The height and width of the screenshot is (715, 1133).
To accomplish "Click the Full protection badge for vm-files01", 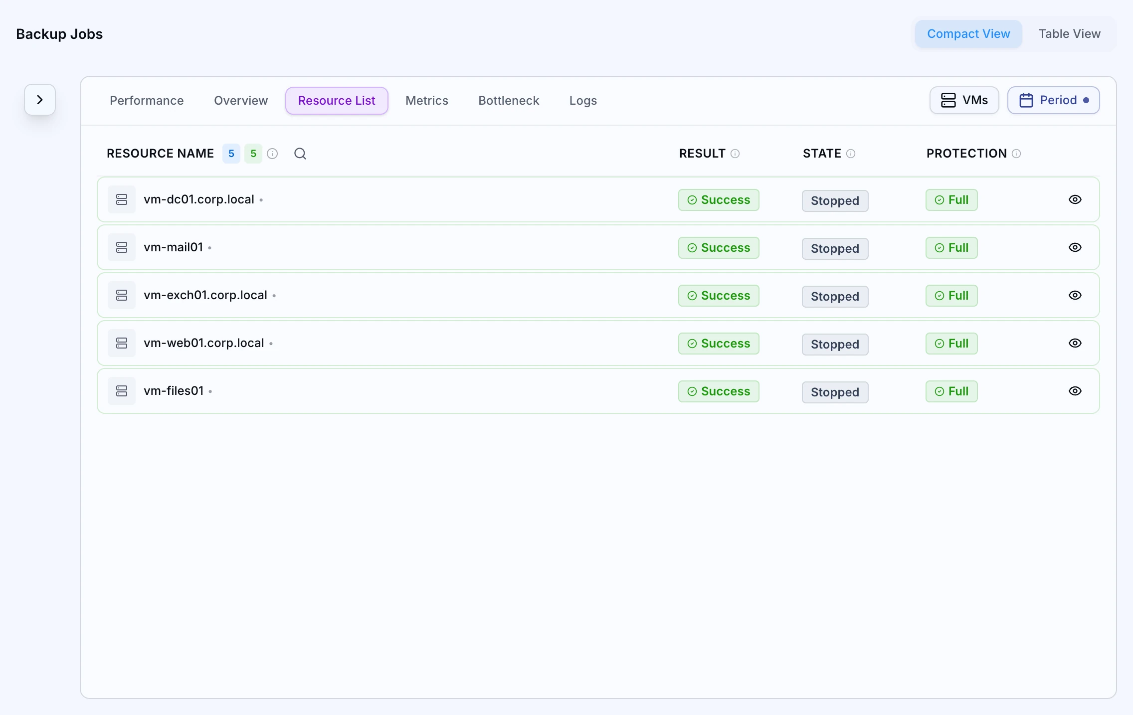I will [x=951, y=391].
